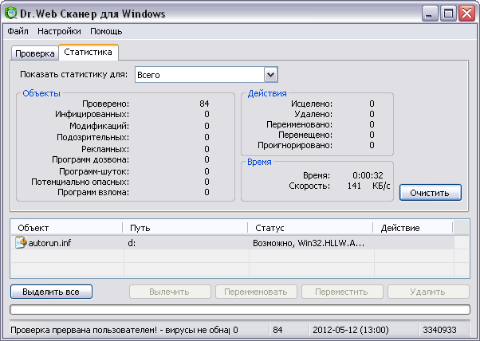Viewport: 480px width, 341px height.
Task: Sort by the Объект column header
Action: (x=67, y=228)
